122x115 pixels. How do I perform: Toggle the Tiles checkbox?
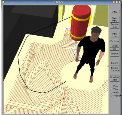click(112, 89)
